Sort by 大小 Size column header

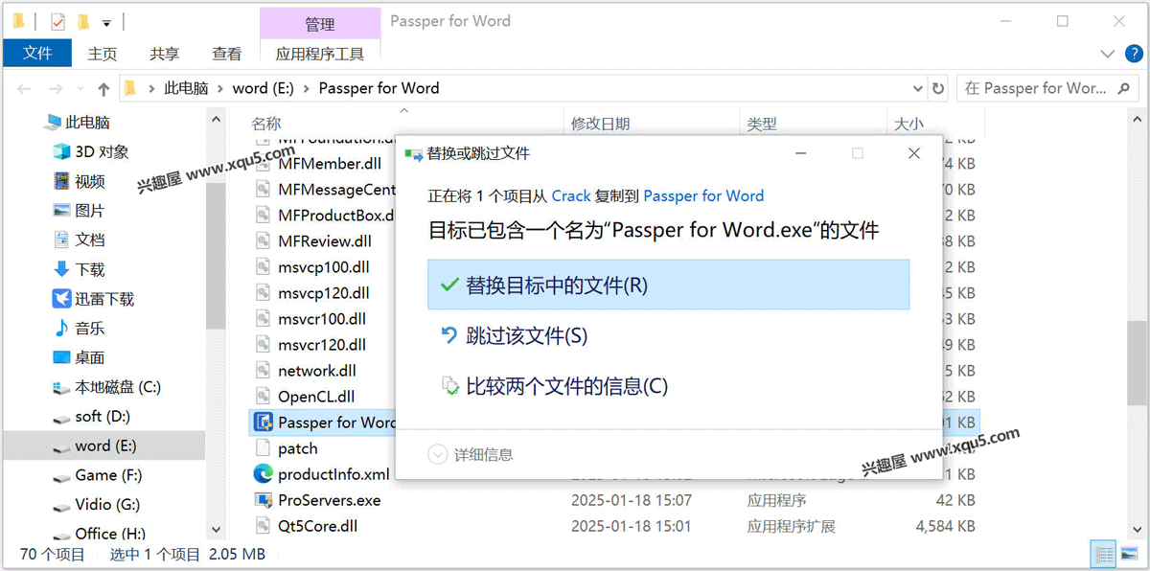908,124
